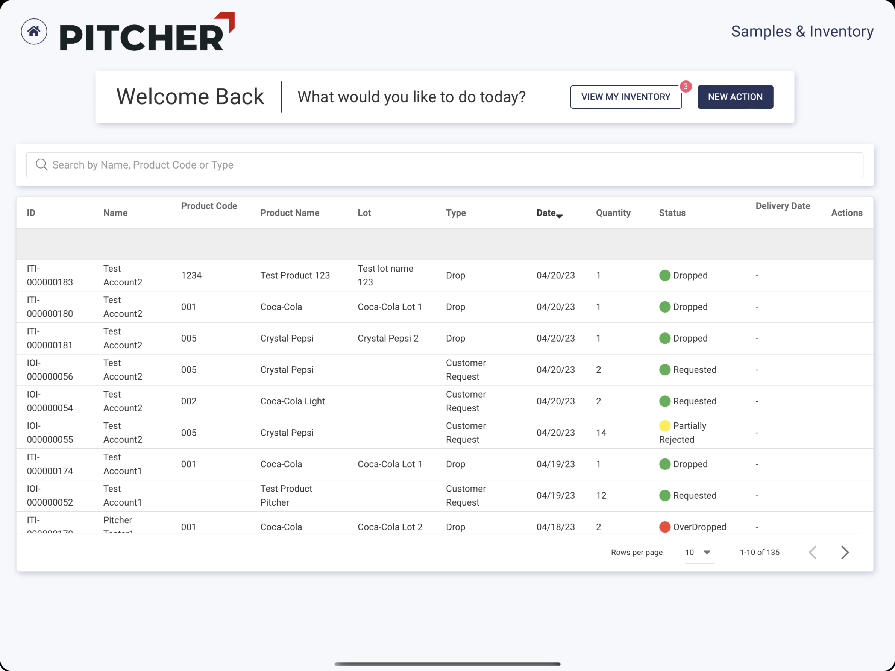
Task: Sort by the Status column header
Action: point(672,213)
